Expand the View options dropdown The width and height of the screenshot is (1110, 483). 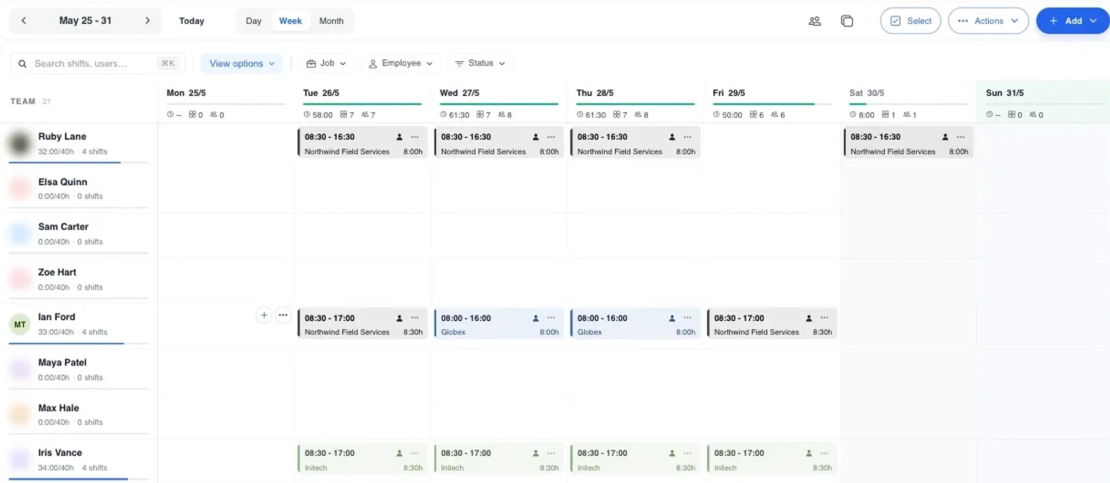[242, 63]
